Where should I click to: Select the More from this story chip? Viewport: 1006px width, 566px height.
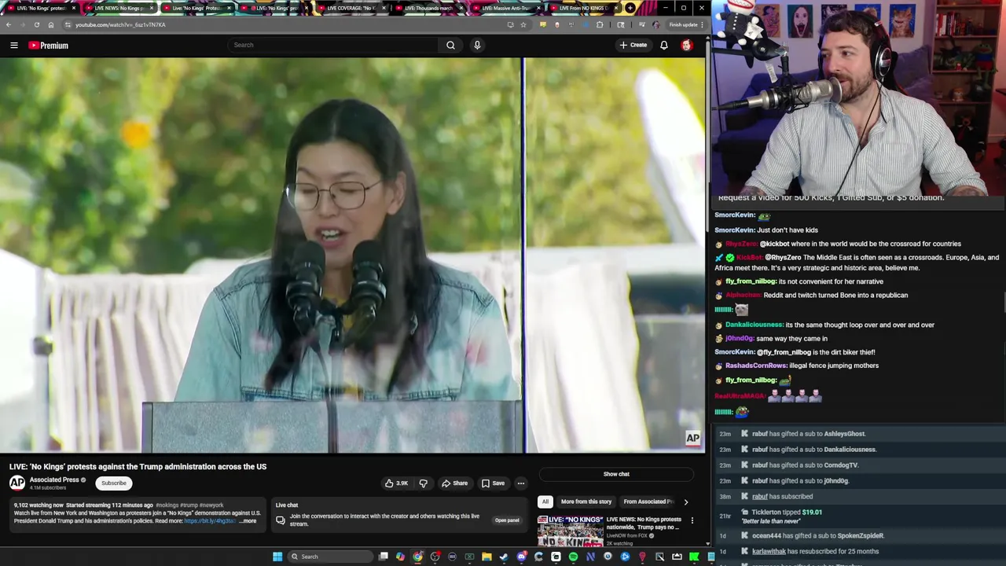(586, 502)
